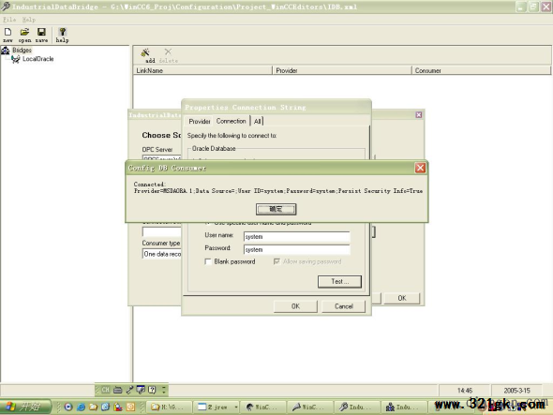Open the help toolbar icon
The image size is (553, 415).
click(x=62, y=36)
